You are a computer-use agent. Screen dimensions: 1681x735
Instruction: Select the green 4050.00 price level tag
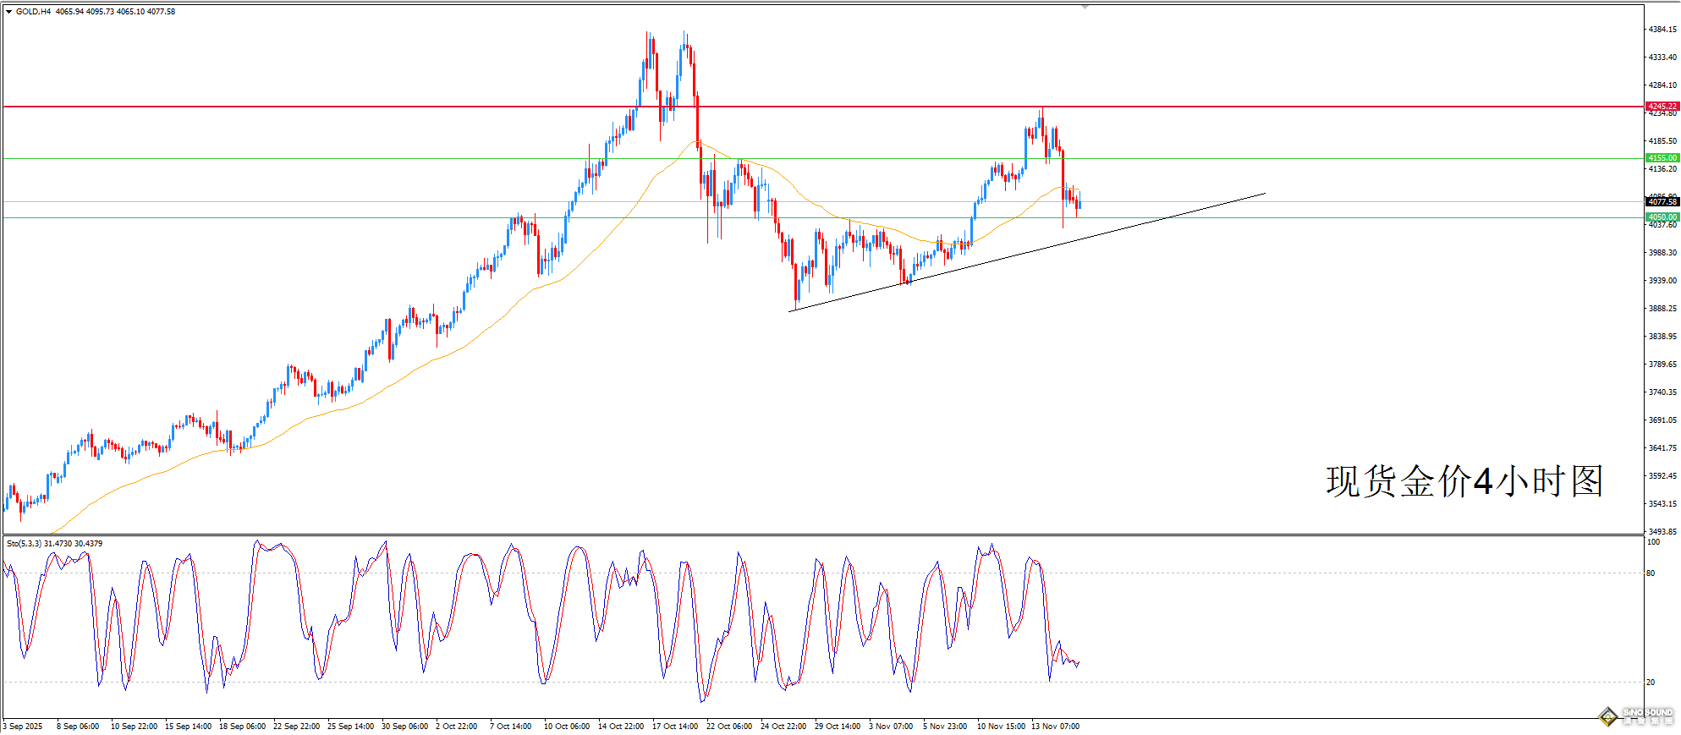coord(1662,217)
